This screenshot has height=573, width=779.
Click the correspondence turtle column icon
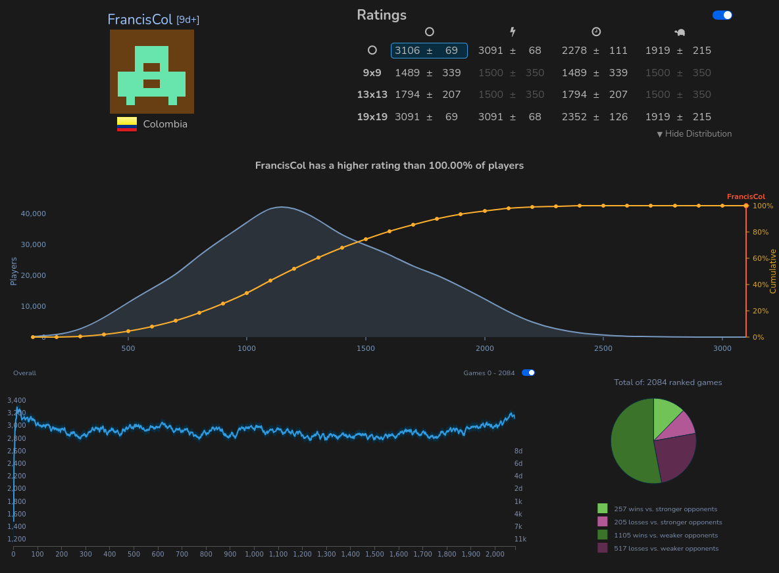(x=680, y=32)
